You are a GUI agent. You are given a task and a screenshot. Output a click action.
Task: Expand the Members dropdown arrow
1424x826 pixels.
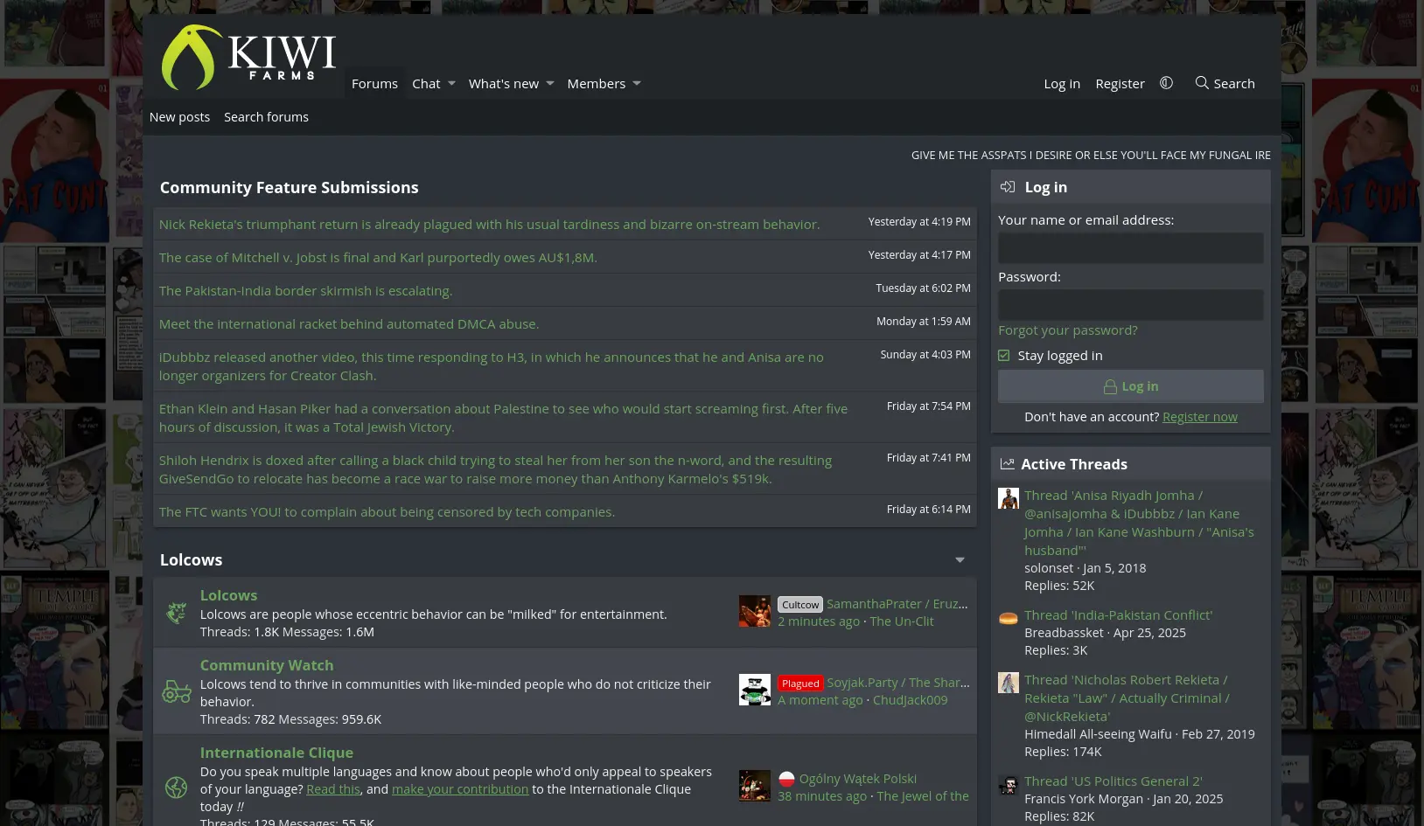tap(637, 84)
